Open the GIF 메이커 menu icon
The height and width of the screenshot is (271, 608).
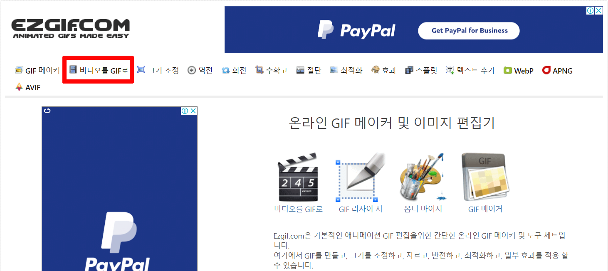coord(19,70)
